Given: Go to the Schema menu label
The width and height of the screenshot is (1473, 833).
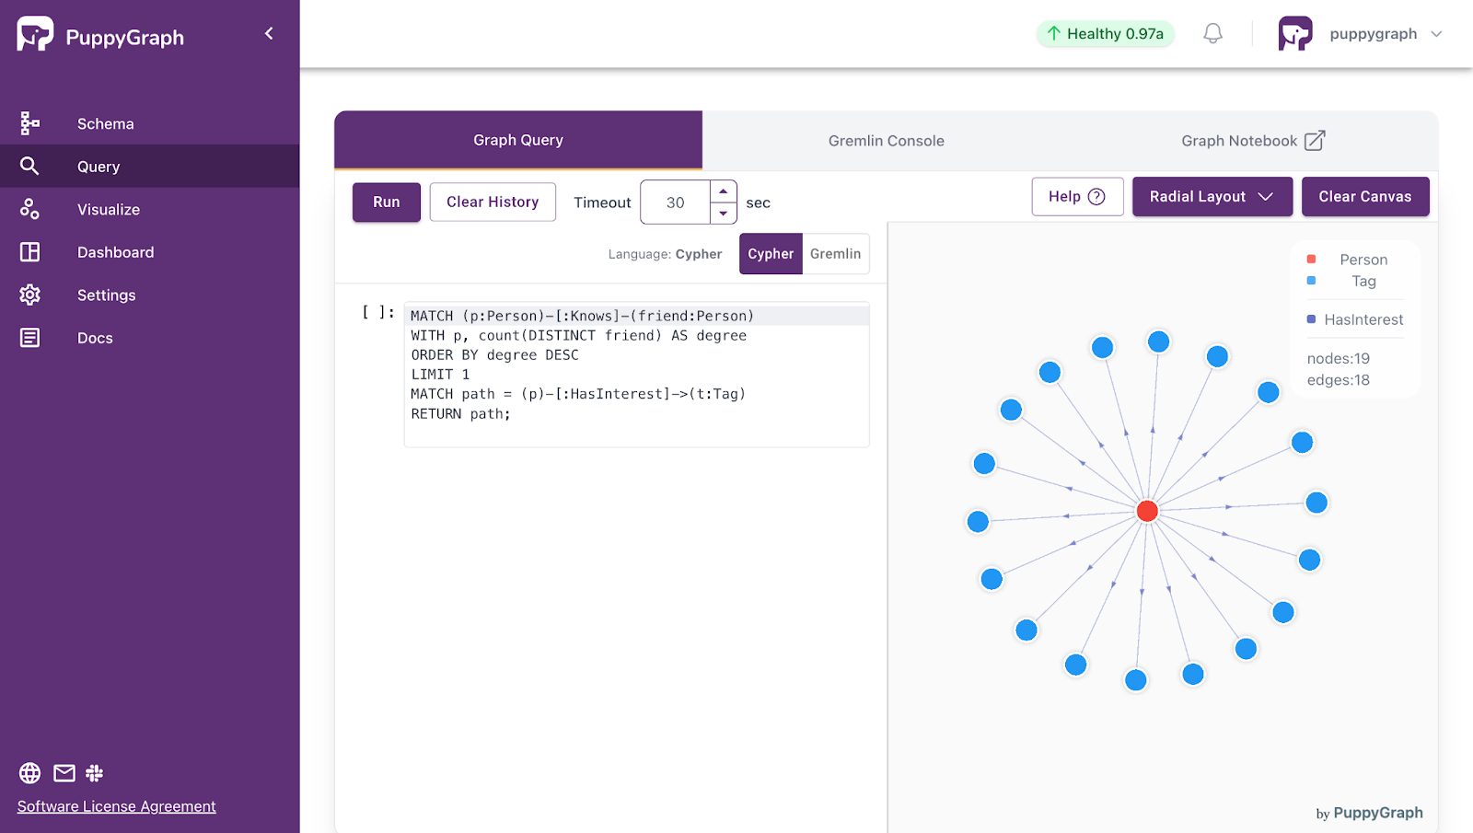Looking at the screenshot, I should point(106,123).
